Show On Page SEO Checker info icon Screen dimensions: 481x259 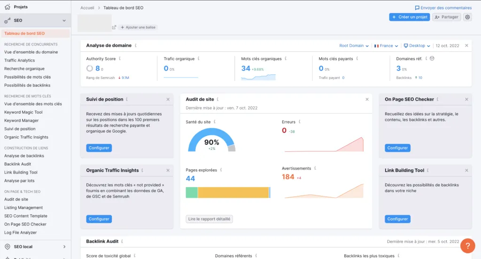pyautogui.click(x=437, y=100)
